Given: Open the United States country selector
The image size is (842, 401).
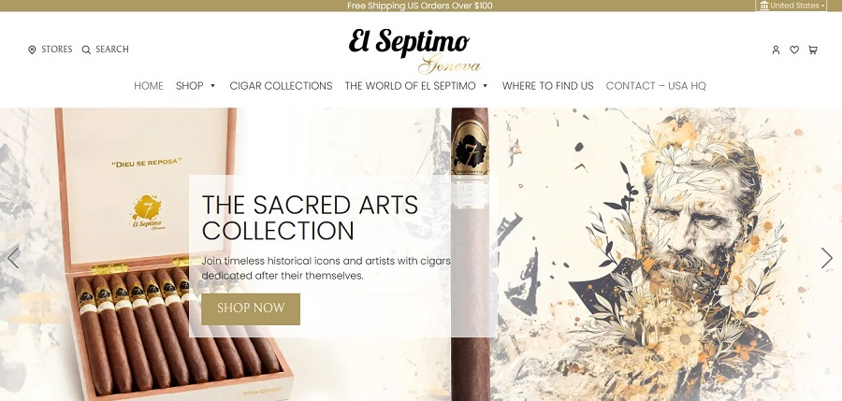Looking at the screenshot, I should tap(791, 6).
